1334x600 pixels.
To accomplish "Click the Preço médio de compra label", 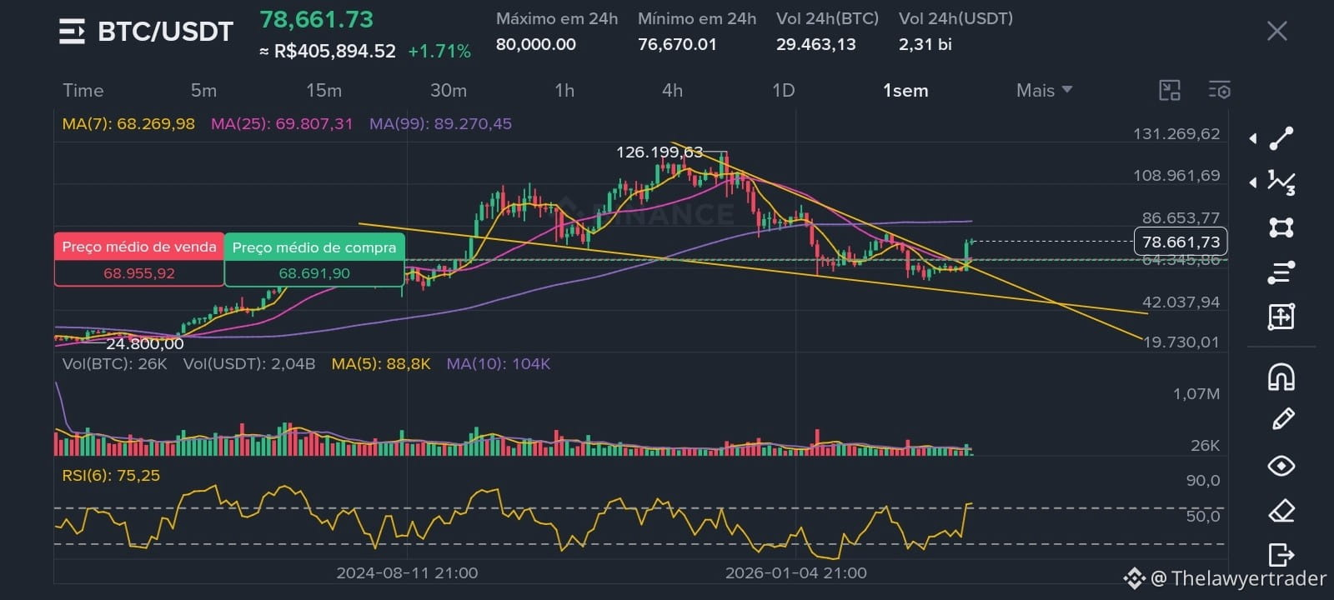I will 314,247.
